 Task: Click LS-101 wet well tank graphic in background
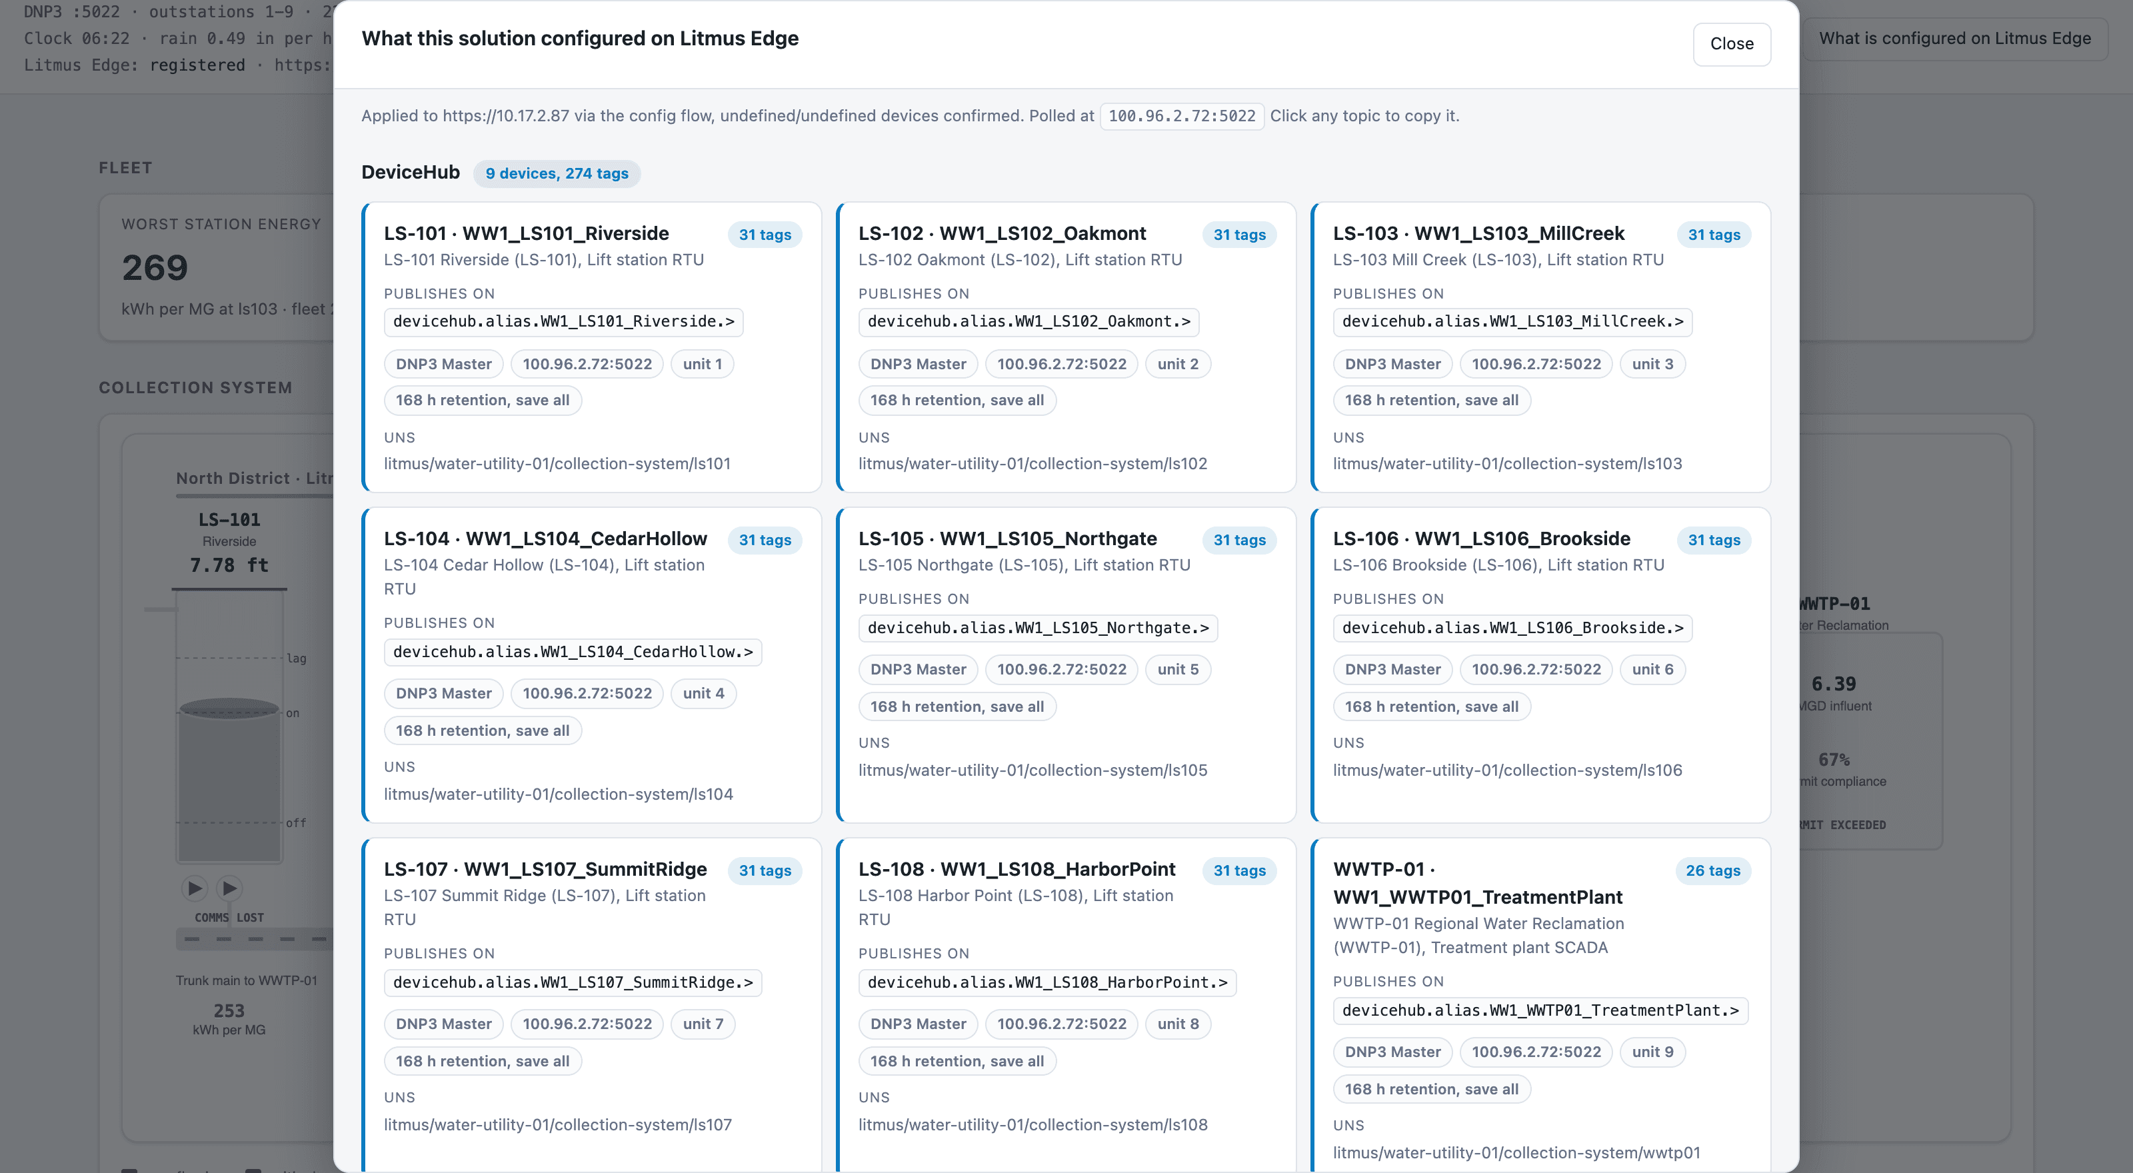pos(229,727)
